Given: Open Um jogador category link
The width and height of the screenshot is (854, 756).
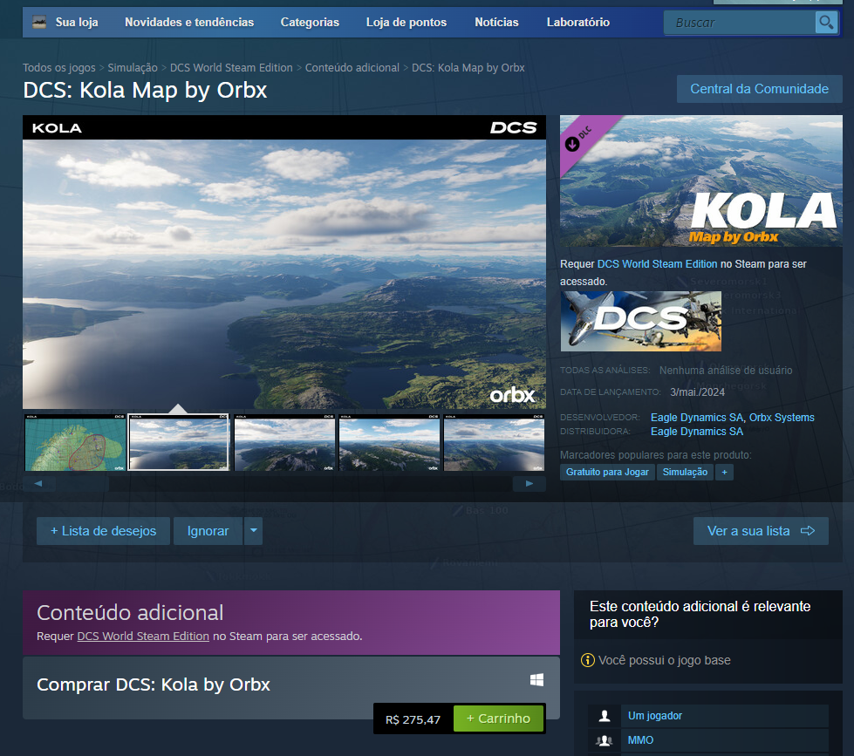Looking at the screenshot, I should [x=654, y=716].
